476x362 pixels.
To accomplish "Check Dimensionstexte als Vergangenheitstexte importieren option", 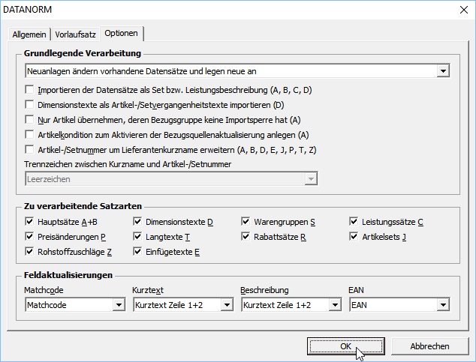I will point(30,105).
